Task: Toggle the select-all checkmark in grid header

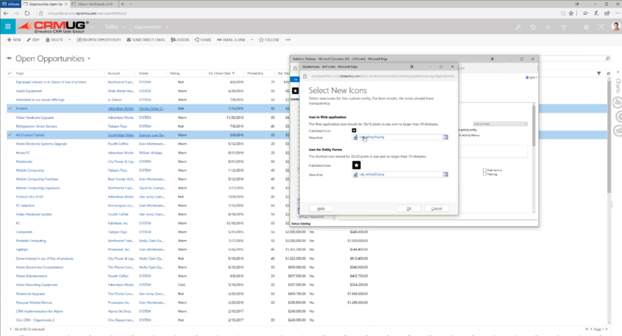Action: click(9, 73)
